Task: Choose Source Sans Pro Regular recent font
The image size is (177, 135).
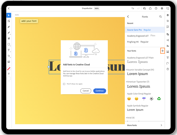Action: (x=145, y=30)
